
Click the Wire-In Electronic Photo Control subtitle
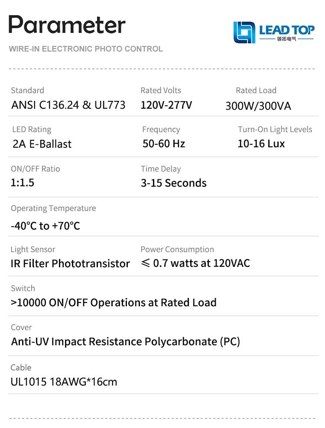[x=86, y=49]
